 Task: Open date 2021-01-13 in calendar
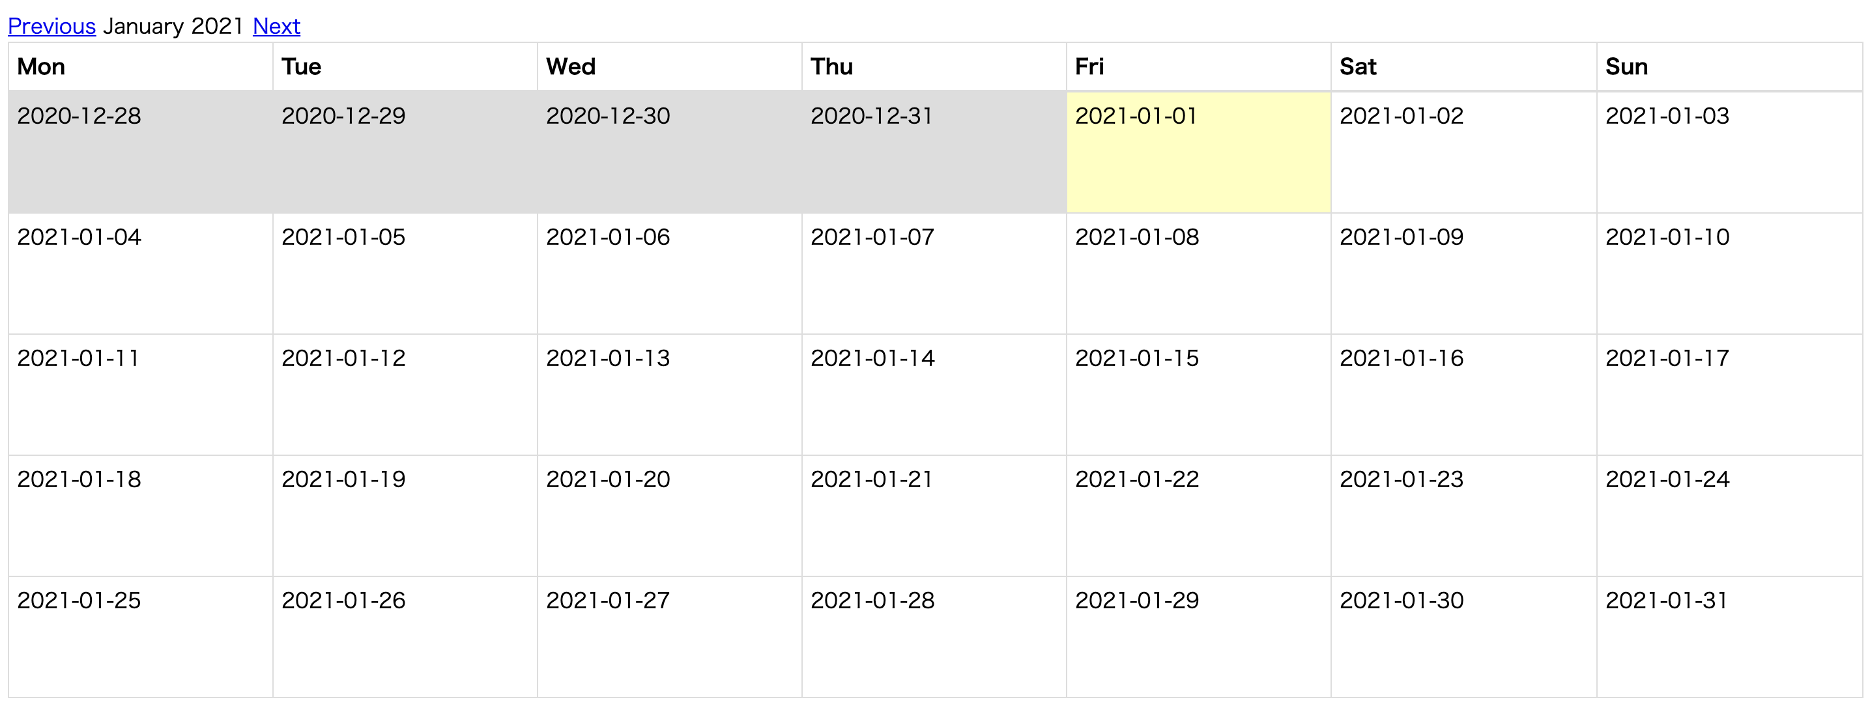pos(669,394)
